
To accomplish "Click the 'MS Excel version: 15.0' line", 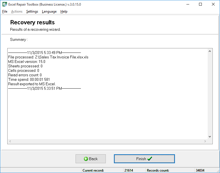I will (x=27, y=62).
